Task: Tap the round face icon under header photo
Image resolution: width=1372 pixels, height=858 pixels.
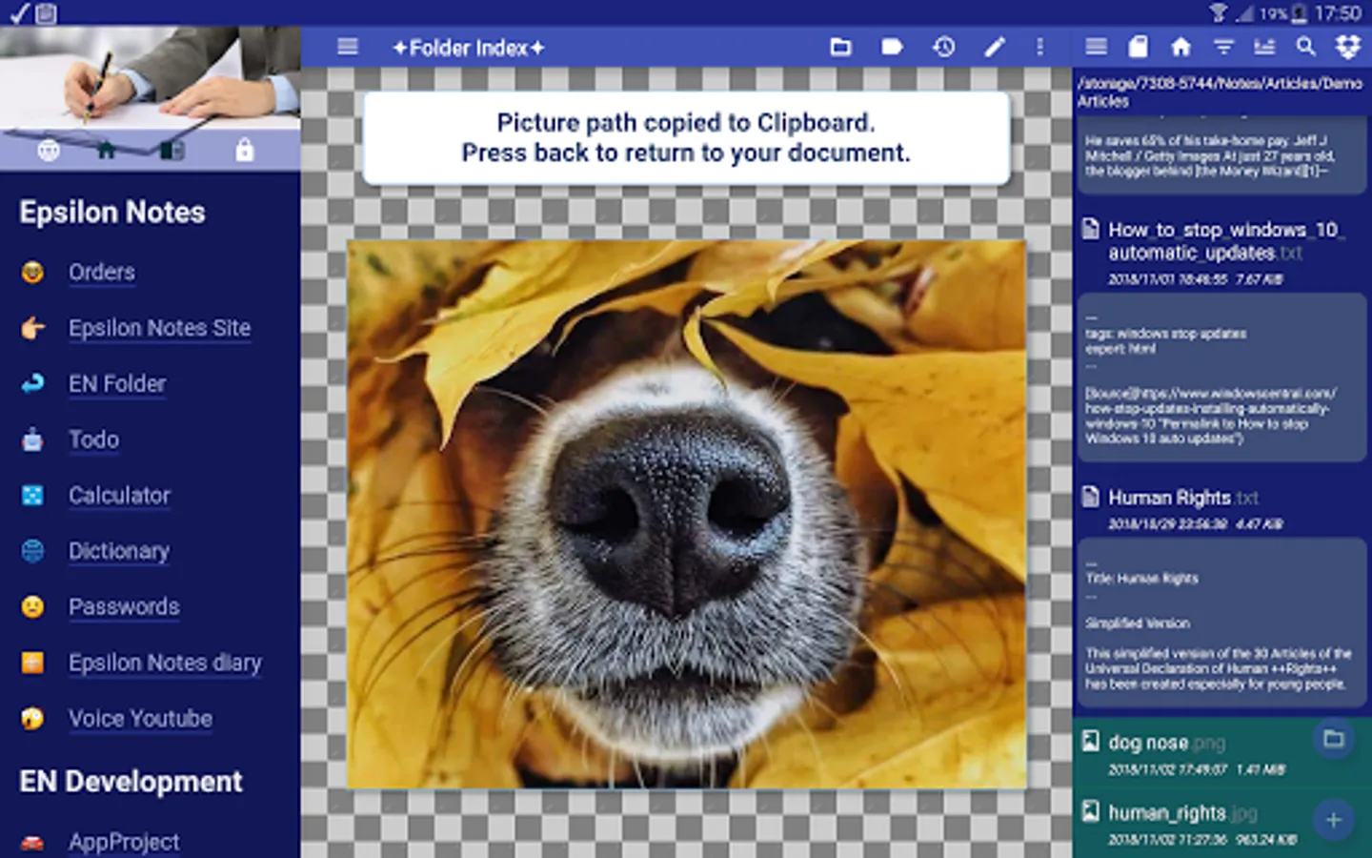Action: click(x=49, y=150)
